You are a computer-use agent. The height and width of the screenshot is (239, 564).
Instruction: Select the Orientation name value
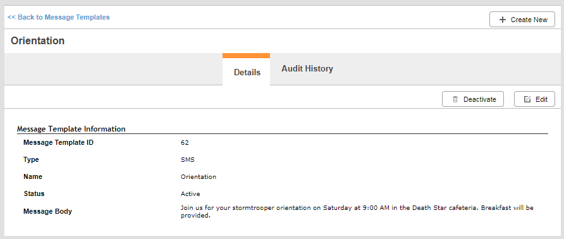pos(198,177)
